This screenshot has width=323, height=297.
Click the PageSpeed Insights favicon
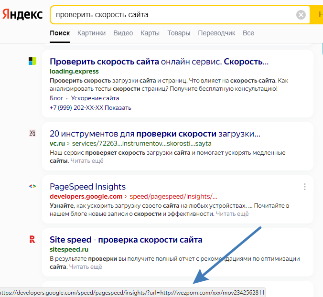tap(32, 186)
